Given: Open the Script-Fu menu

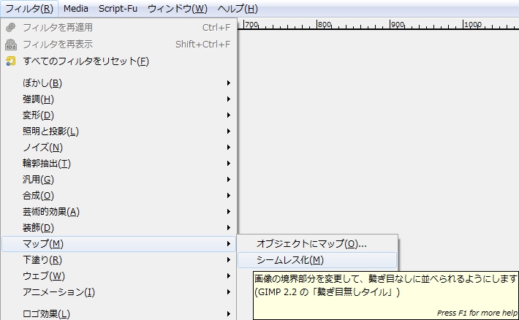Looking at the screenshot, I should pyautogui.click(x=118, y=9).
